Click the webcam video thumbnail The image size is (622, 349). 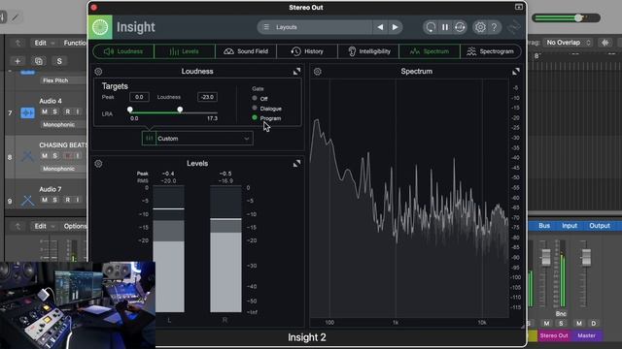(x=78, y=305)
